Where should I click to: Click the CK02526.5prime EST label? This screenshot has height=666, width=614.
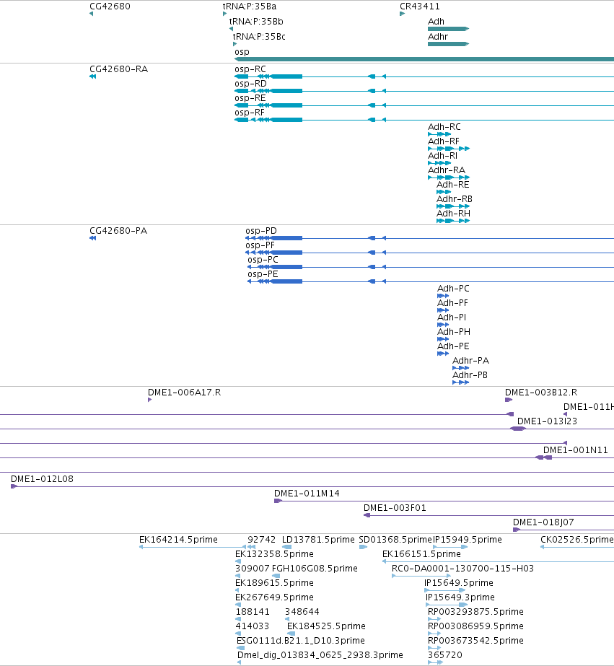[577, 540]
